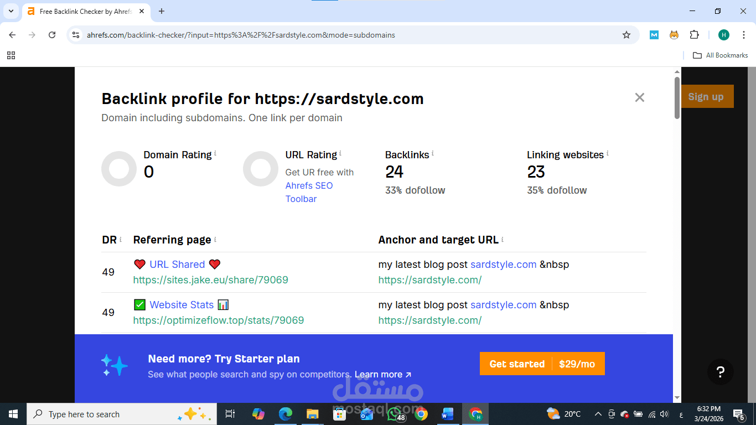The height and width of the screenshot is (425, 756).
Task: Open the Extensions puzzle icon
Action: 694,35
